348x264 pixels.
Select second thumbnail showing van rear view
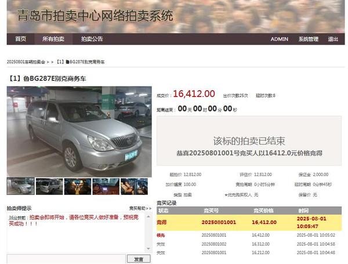(49, 186)
